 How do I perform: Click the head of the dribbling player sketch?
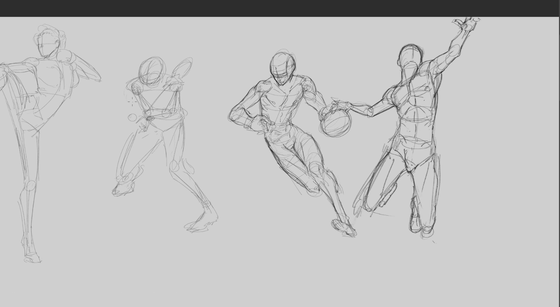pos(283,68)
